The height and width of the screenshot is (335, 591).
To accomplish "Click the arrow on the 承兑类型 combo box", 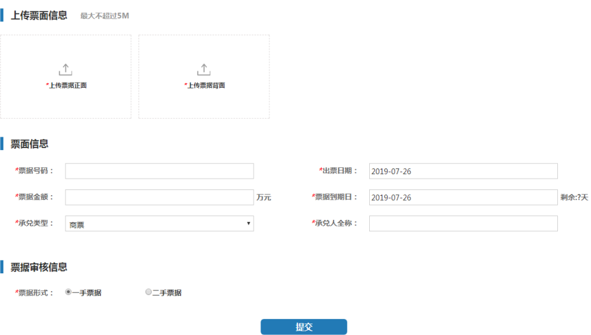I will pyautogui.click(x=248, y=224).
